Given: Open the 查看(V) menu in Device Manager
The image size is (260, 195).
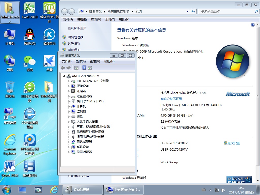Looking at the screenshot, I should coord(95,61).
